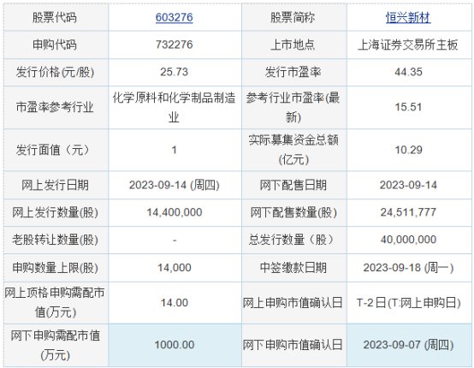Select the raised funds value 10.29
Image resolution: width=474 pixels, height=368 pixels.
coord(408,150)
